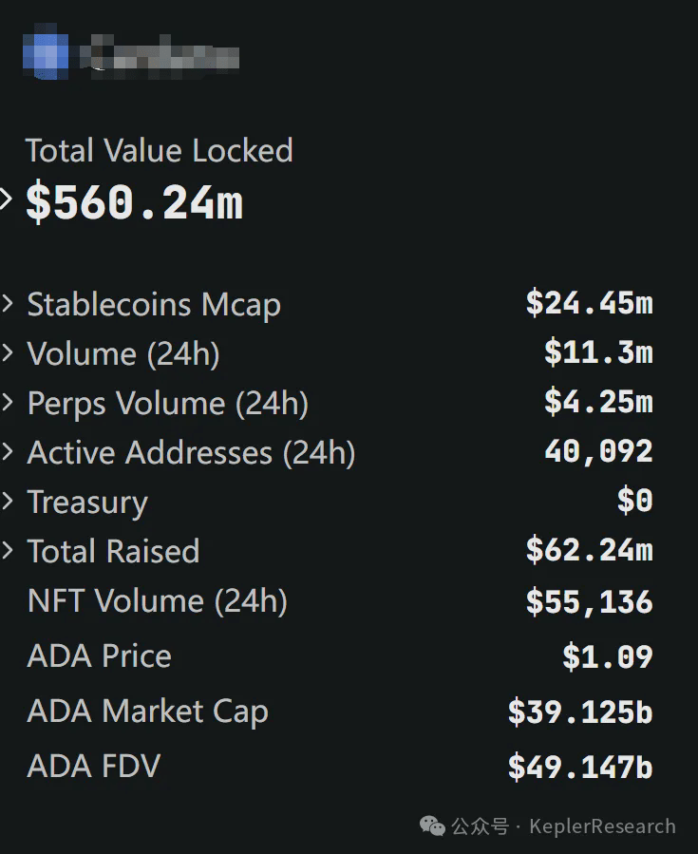The image size is (698, 854).
Task: Select the ADA FDV row label
Action: (x=93, y=766)
